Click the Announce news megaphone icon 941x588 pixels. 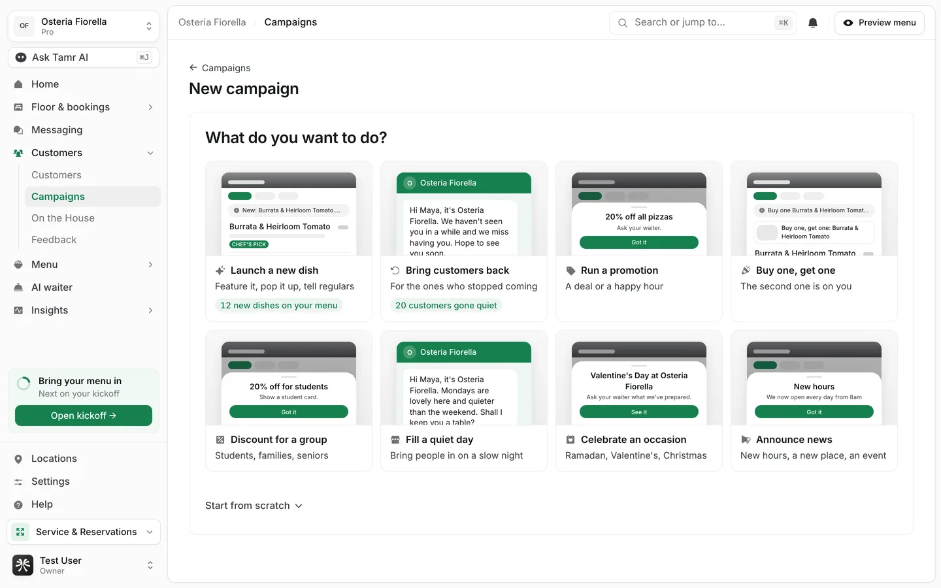tap(746, 440)
